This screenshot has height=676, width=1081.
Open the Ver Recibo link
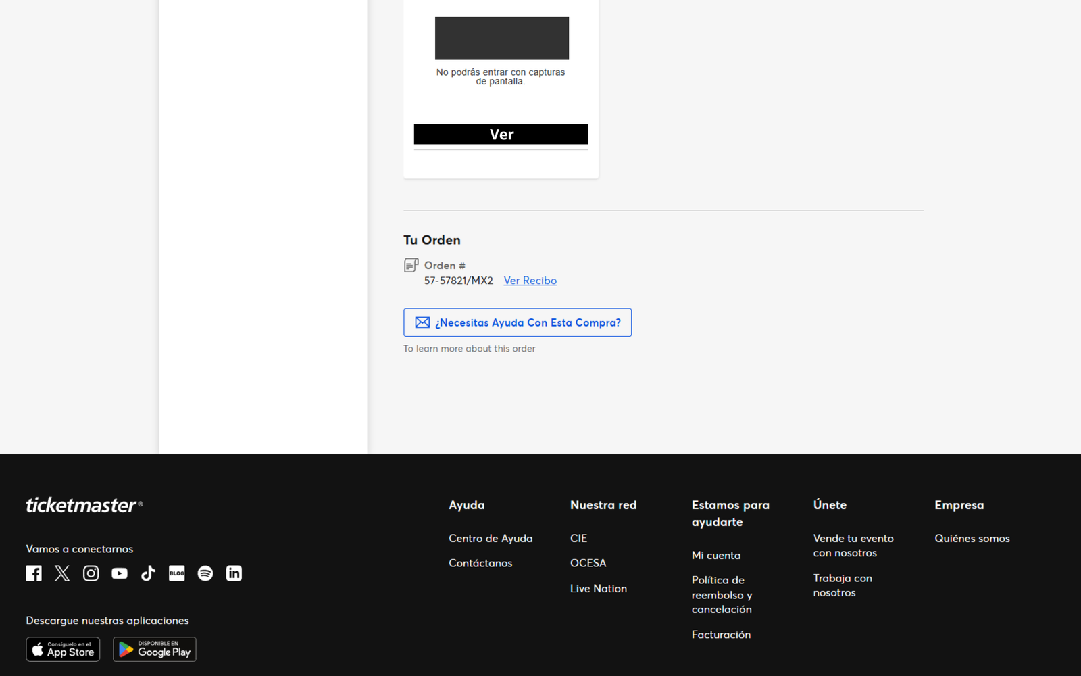pyautogui.click(x=530, y=281)
